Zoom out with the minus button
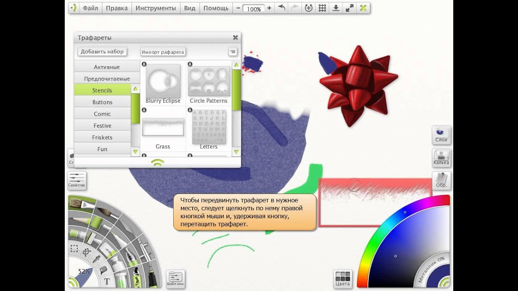Viewport: 518px width, 291px height. click(238, 8)
